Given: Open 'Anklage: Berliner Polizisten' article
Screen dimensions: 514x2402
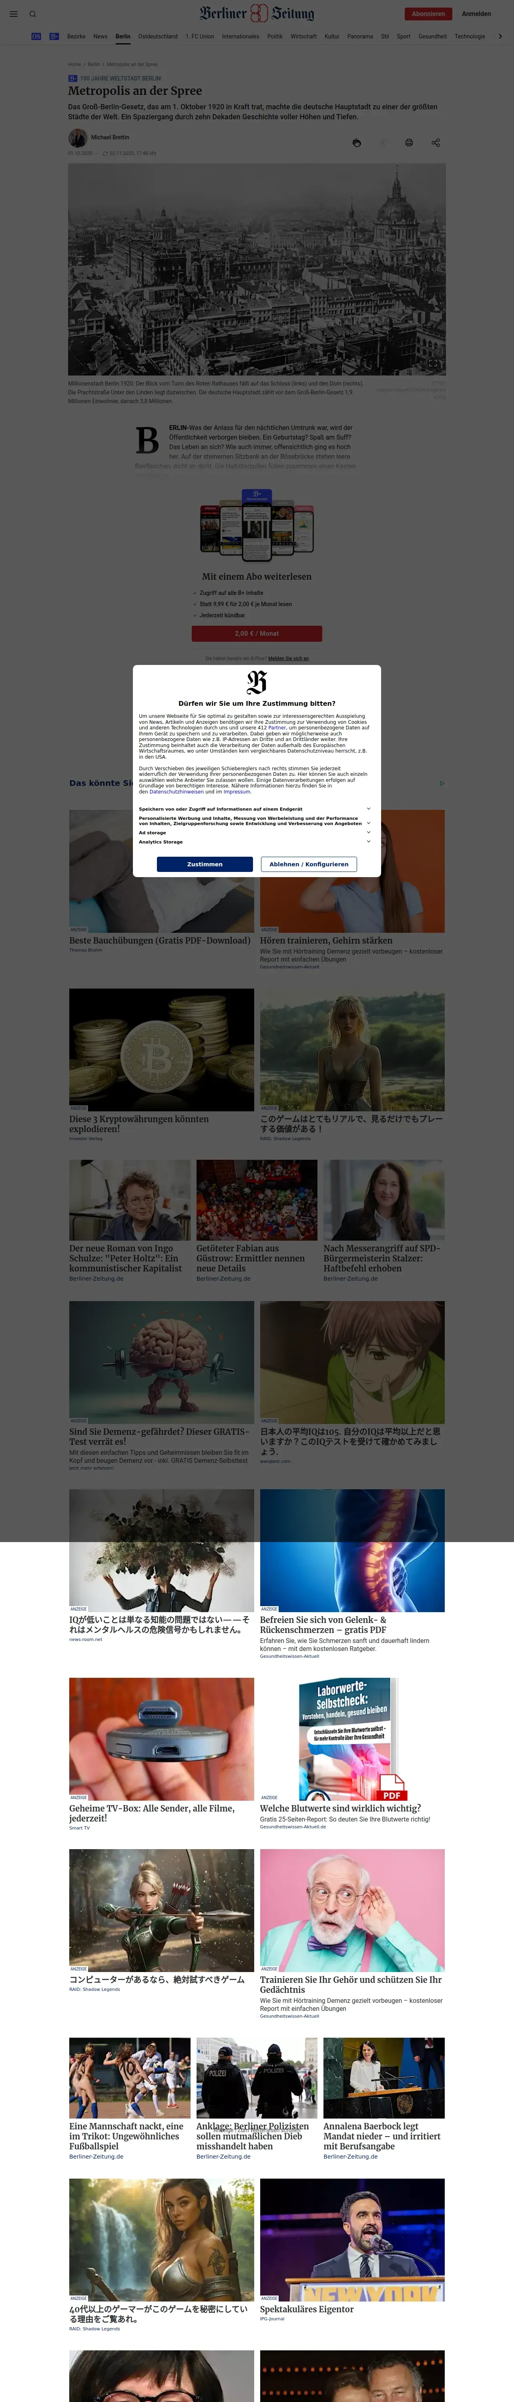Looking at the screenshot, I should coord(253,2136).
